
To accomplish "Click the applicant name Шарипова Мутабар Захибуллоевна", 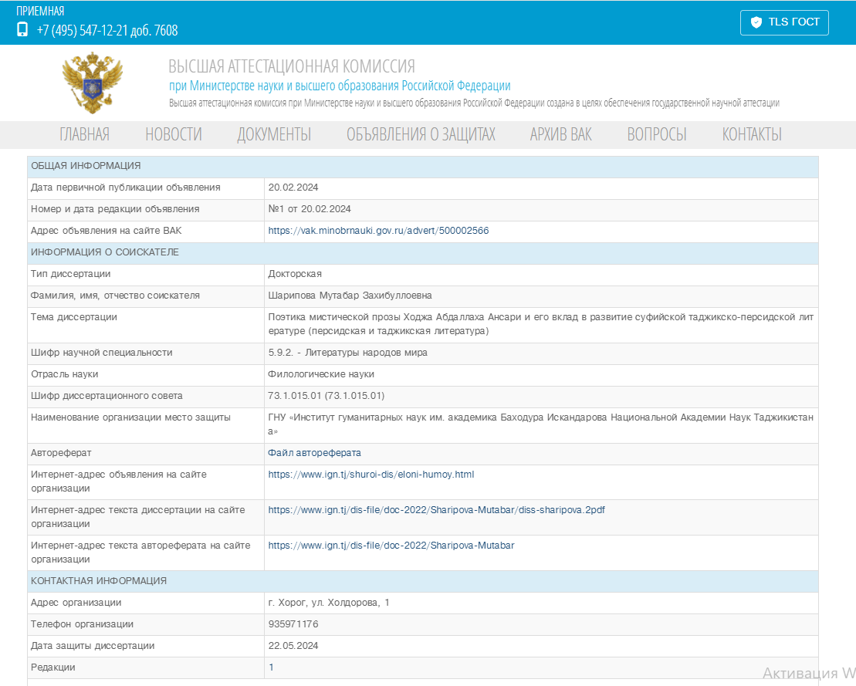I will (x=350, y=296).
